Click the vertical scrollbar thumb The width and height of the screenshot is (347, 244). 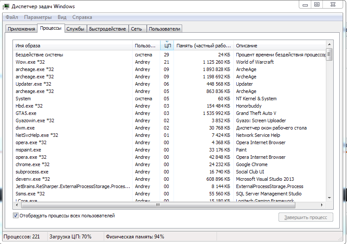coord(329,54)
